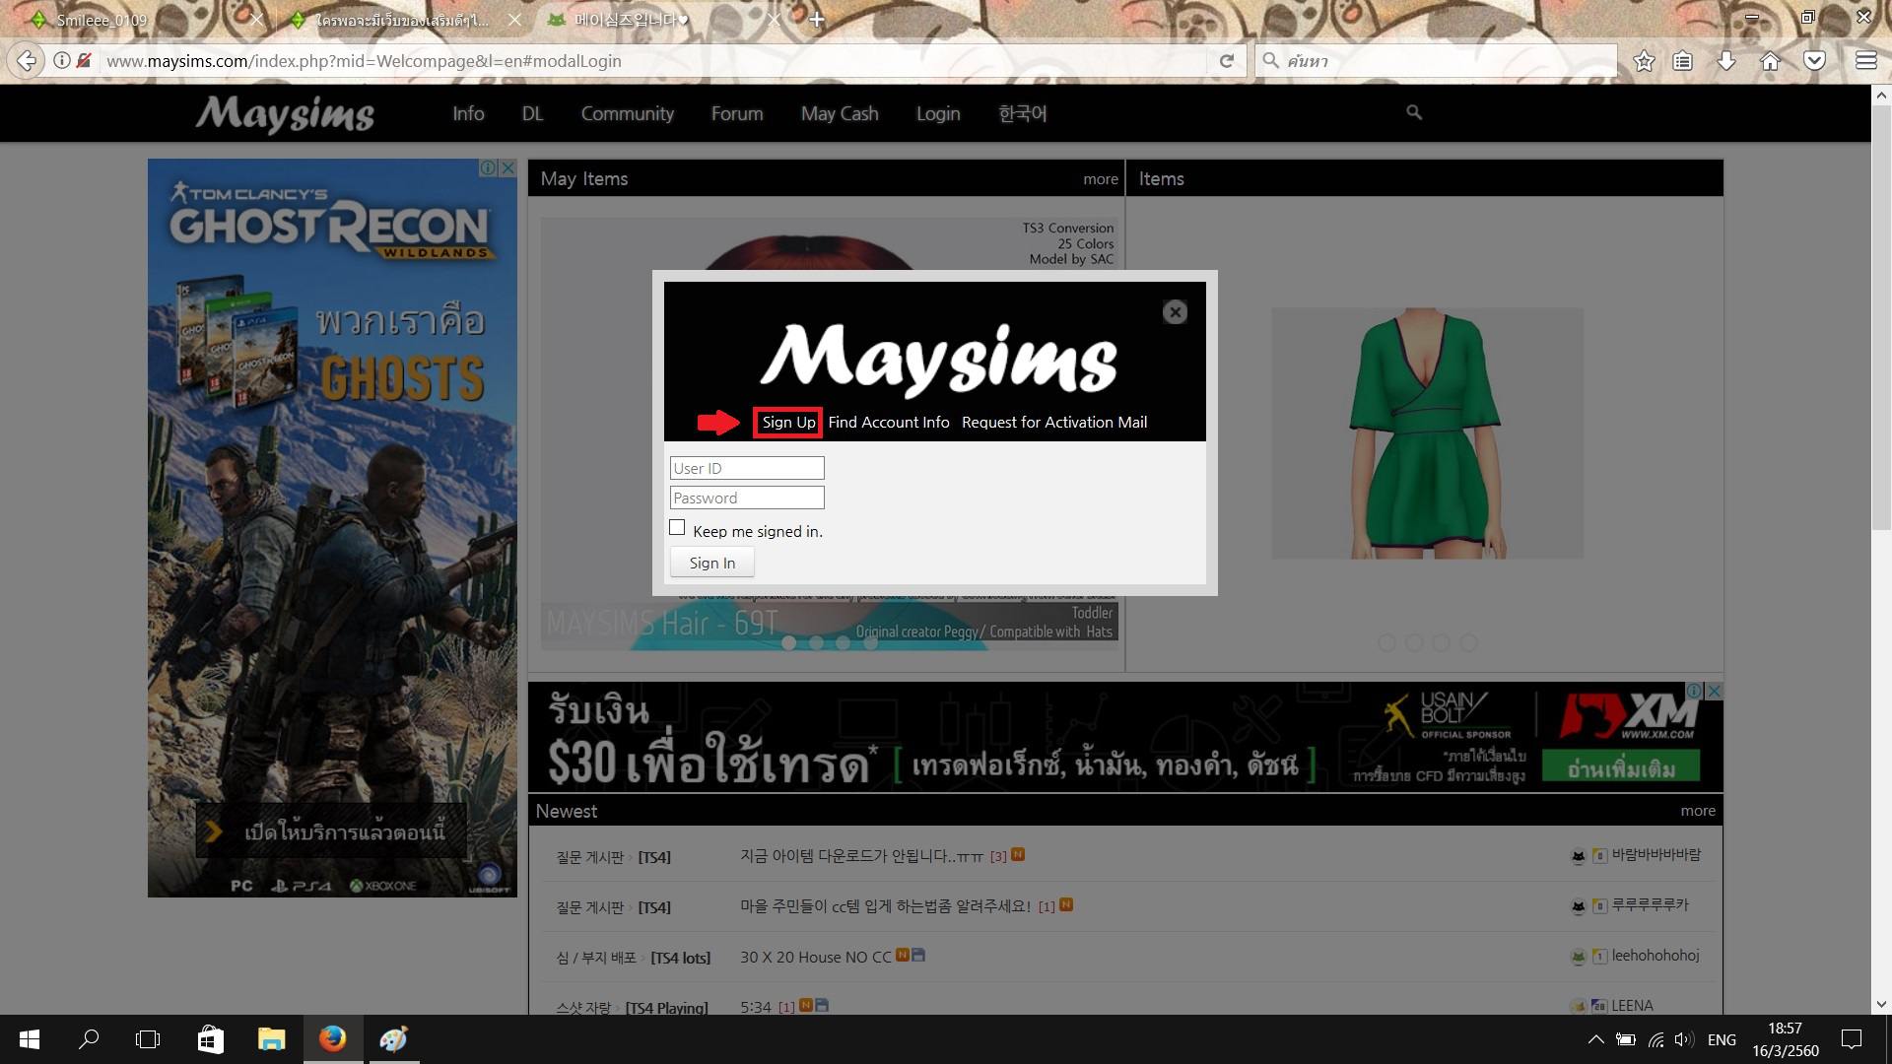Launch Windows Store from taskbar
The image size is (1892, 1064).
click(x=210, y=1039)
